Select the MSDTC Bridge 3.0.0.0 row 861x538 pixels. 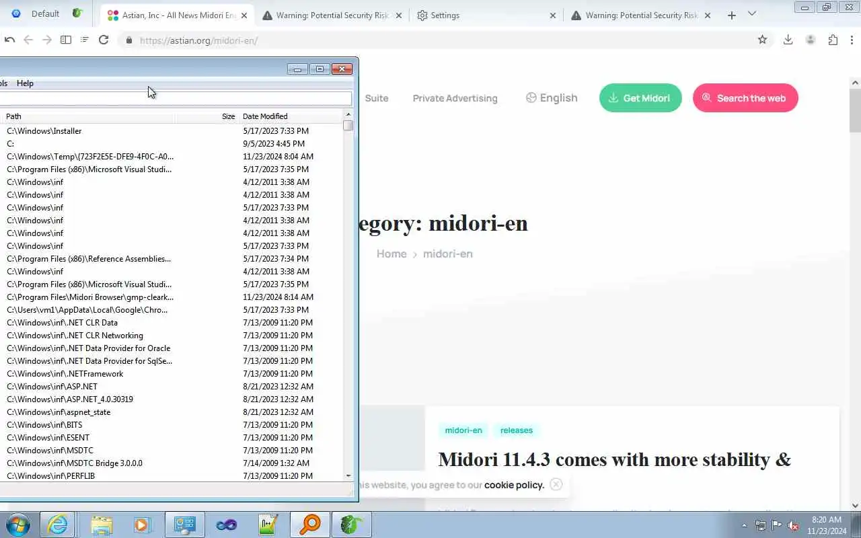pyautogui.click(x=172, y=463)
